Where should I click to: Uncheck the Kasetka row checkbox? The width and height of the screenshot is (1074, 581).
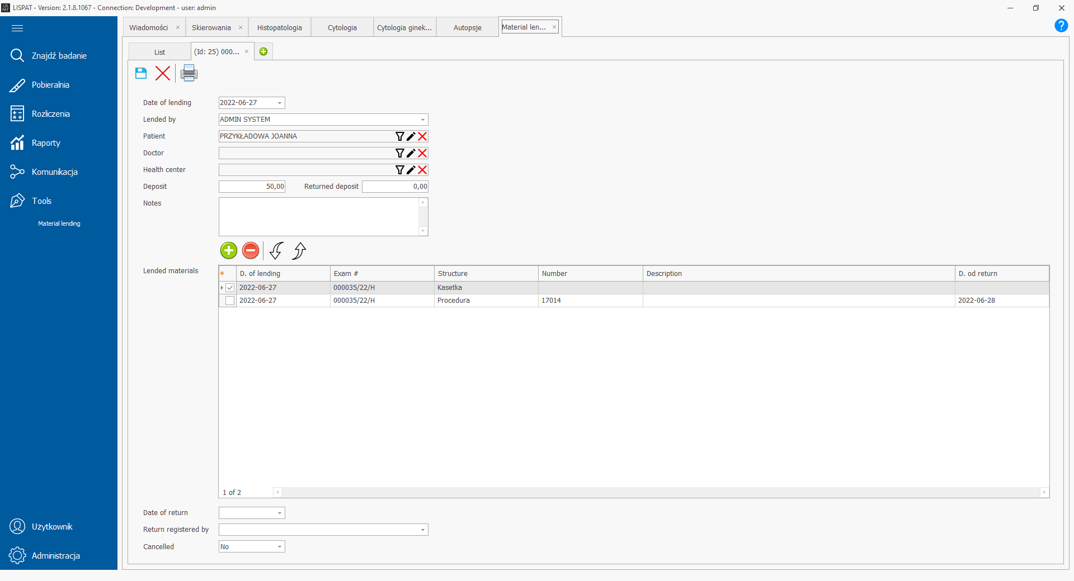tap(230, 288)
